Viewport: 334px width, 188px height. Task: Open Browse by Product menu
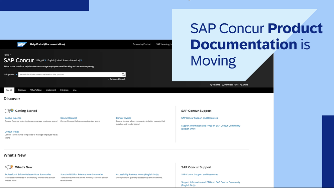point(142,44)
